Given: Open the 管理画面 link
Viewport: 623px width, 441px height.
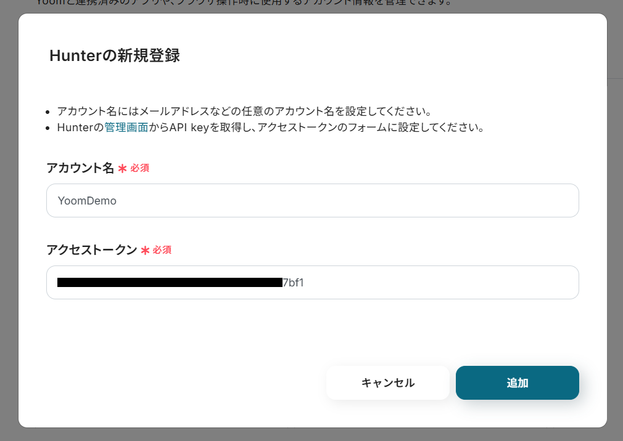Looking at the screenshot, I should click(x=126, y=127).
